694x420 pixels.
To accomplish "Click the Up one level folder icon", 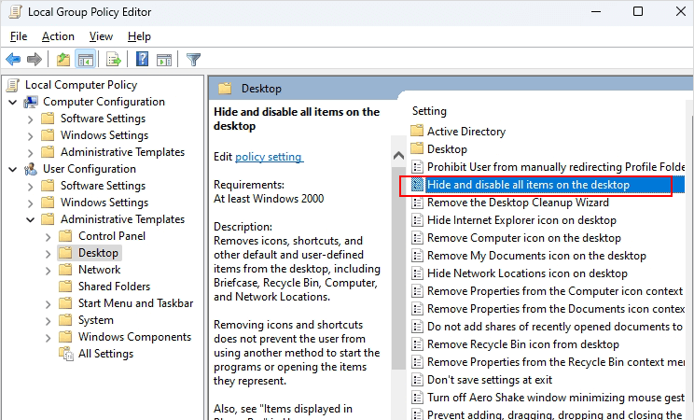I will (63, 59).
